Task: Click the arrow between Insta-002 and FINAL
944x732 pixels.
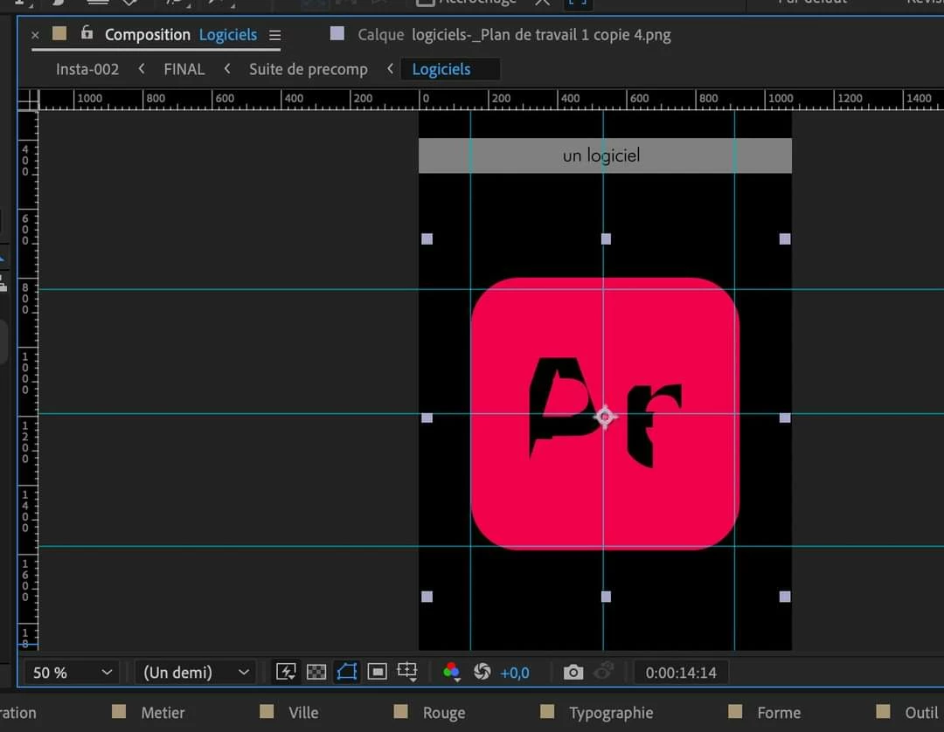Action: click(142, 68)
